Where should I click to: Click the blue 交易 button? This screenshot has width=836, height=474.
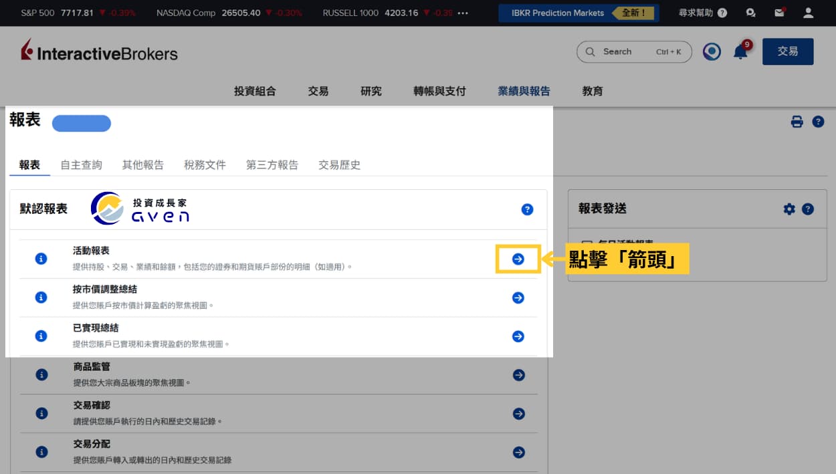tap(788, 51)
